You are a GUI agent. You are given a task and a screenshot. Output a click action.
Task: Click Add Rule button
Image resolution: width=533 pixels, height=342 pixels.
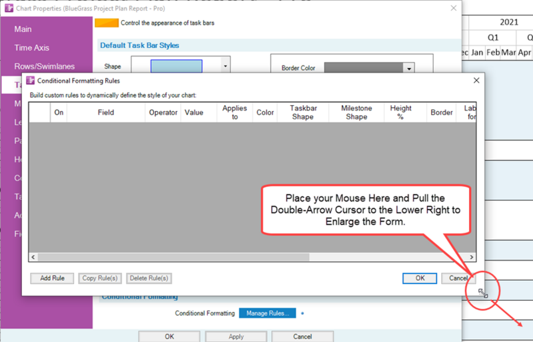(52, 278)
